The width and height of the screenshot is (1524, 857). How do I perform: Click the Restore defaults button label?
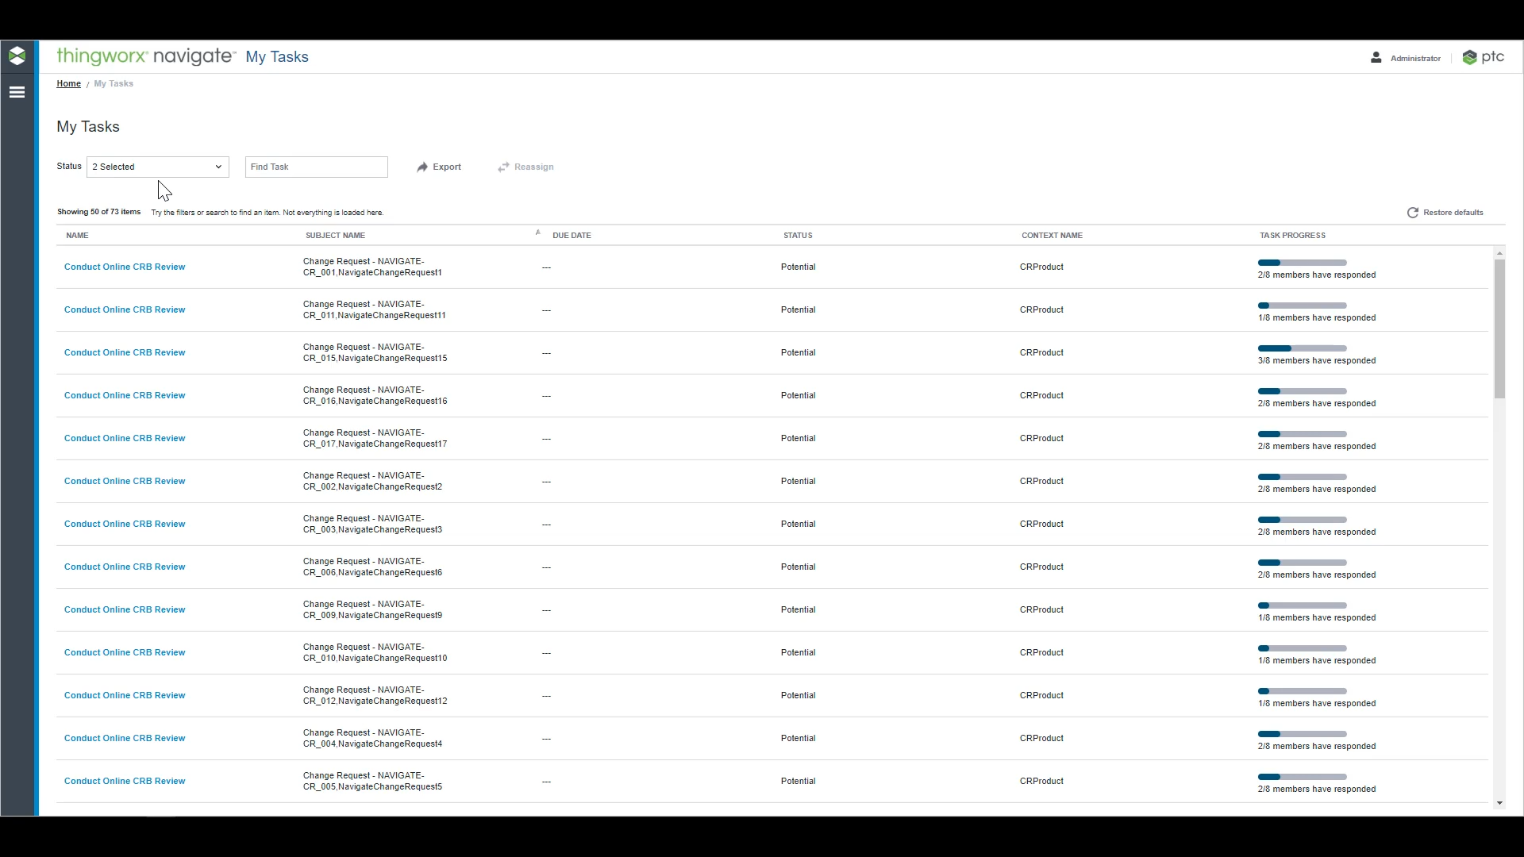click(x=1453, y=213)
